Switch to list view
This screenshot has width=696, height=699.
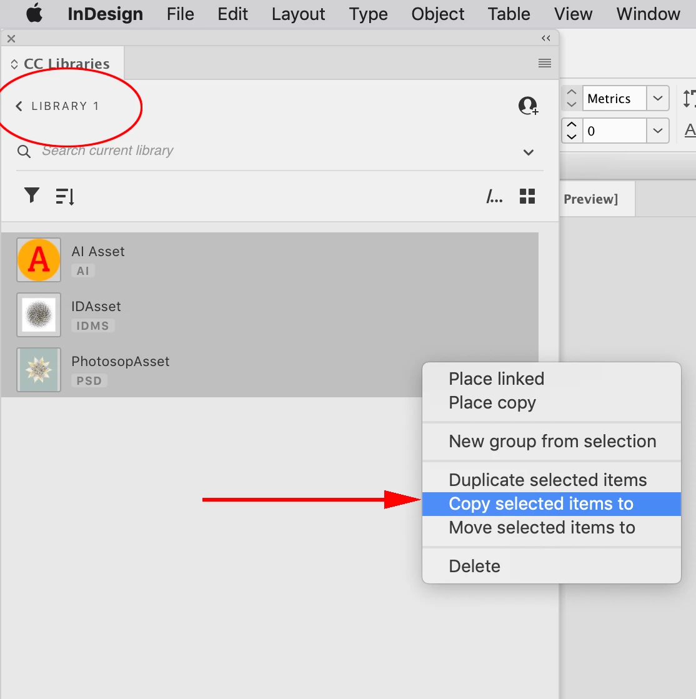[x=494, y=196]
